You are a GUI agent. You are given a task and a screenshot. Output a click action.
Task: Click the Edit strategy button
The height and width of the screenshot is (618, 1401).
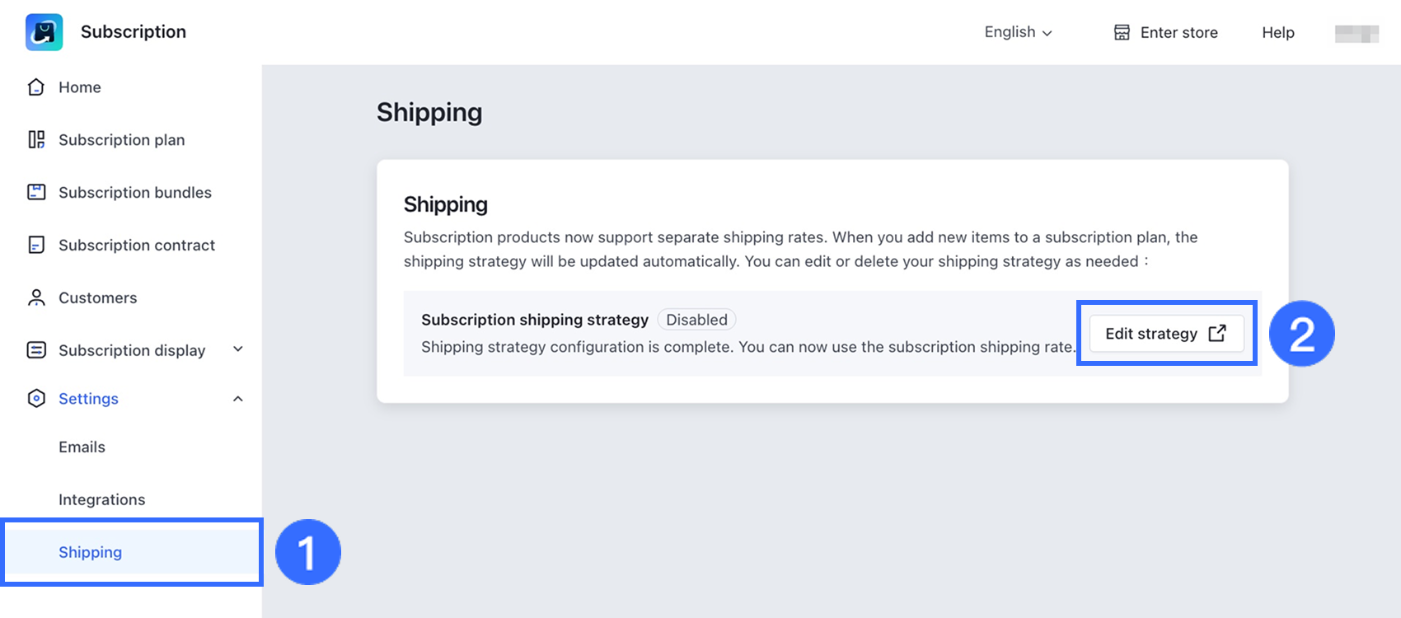1165,334
